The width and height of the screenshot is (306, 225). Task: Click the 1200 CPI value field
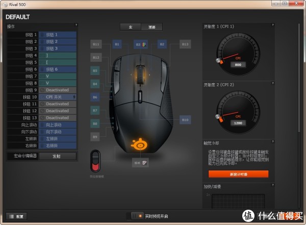[x=238, y=123]
